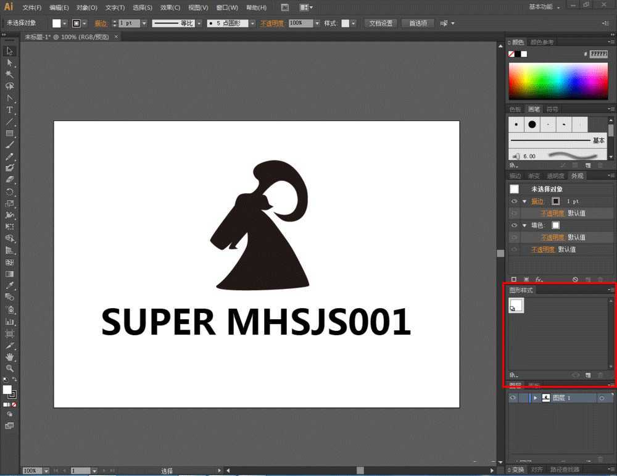Select the Eraser tool
This screenshot has width=617, height=476.
(9, 180)
